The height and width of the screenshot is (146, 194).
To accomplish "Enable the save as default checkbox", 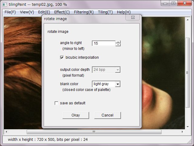I will (56, 103).
